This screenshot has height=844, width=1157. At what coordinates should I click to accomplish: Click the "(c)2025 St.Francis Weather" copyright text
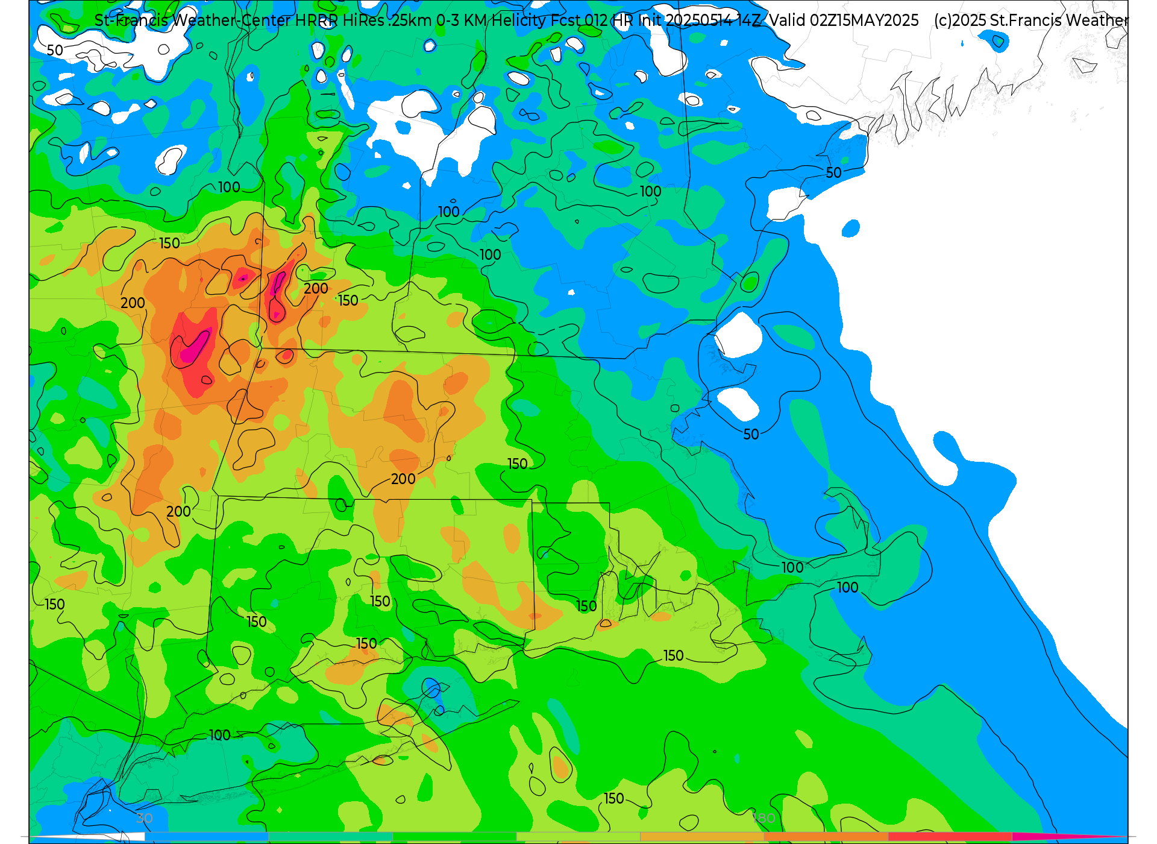point(1031,20)
